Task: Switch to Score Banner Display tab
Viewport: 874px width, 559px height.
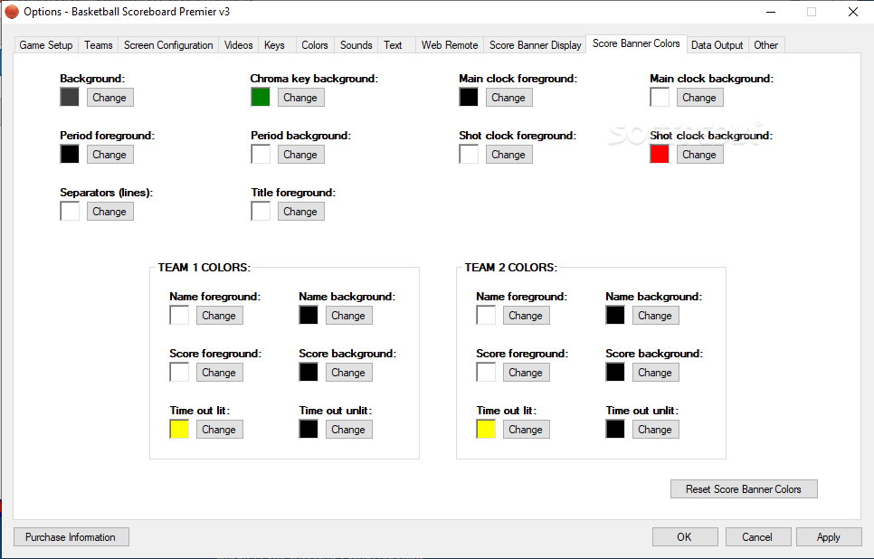Action: pyautogui.click(x=535, y=45)
